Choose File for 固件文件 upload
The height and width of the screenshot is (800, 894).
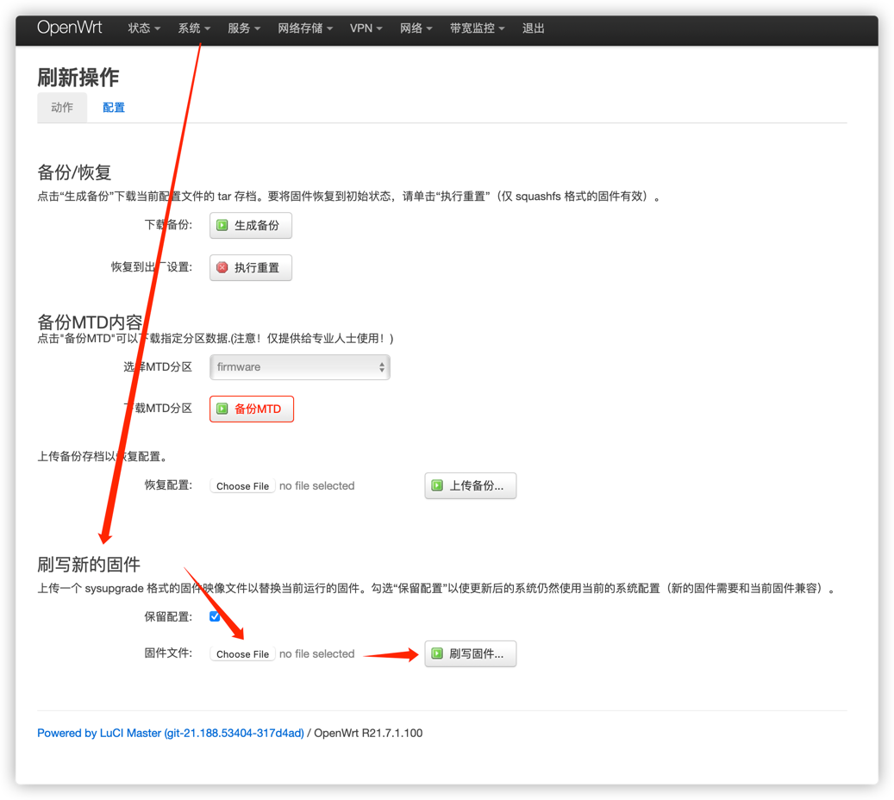click(242, 653)
